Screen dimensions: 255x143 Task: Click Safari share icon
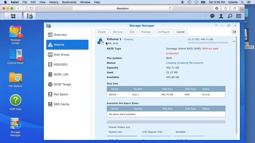[226, 8]
